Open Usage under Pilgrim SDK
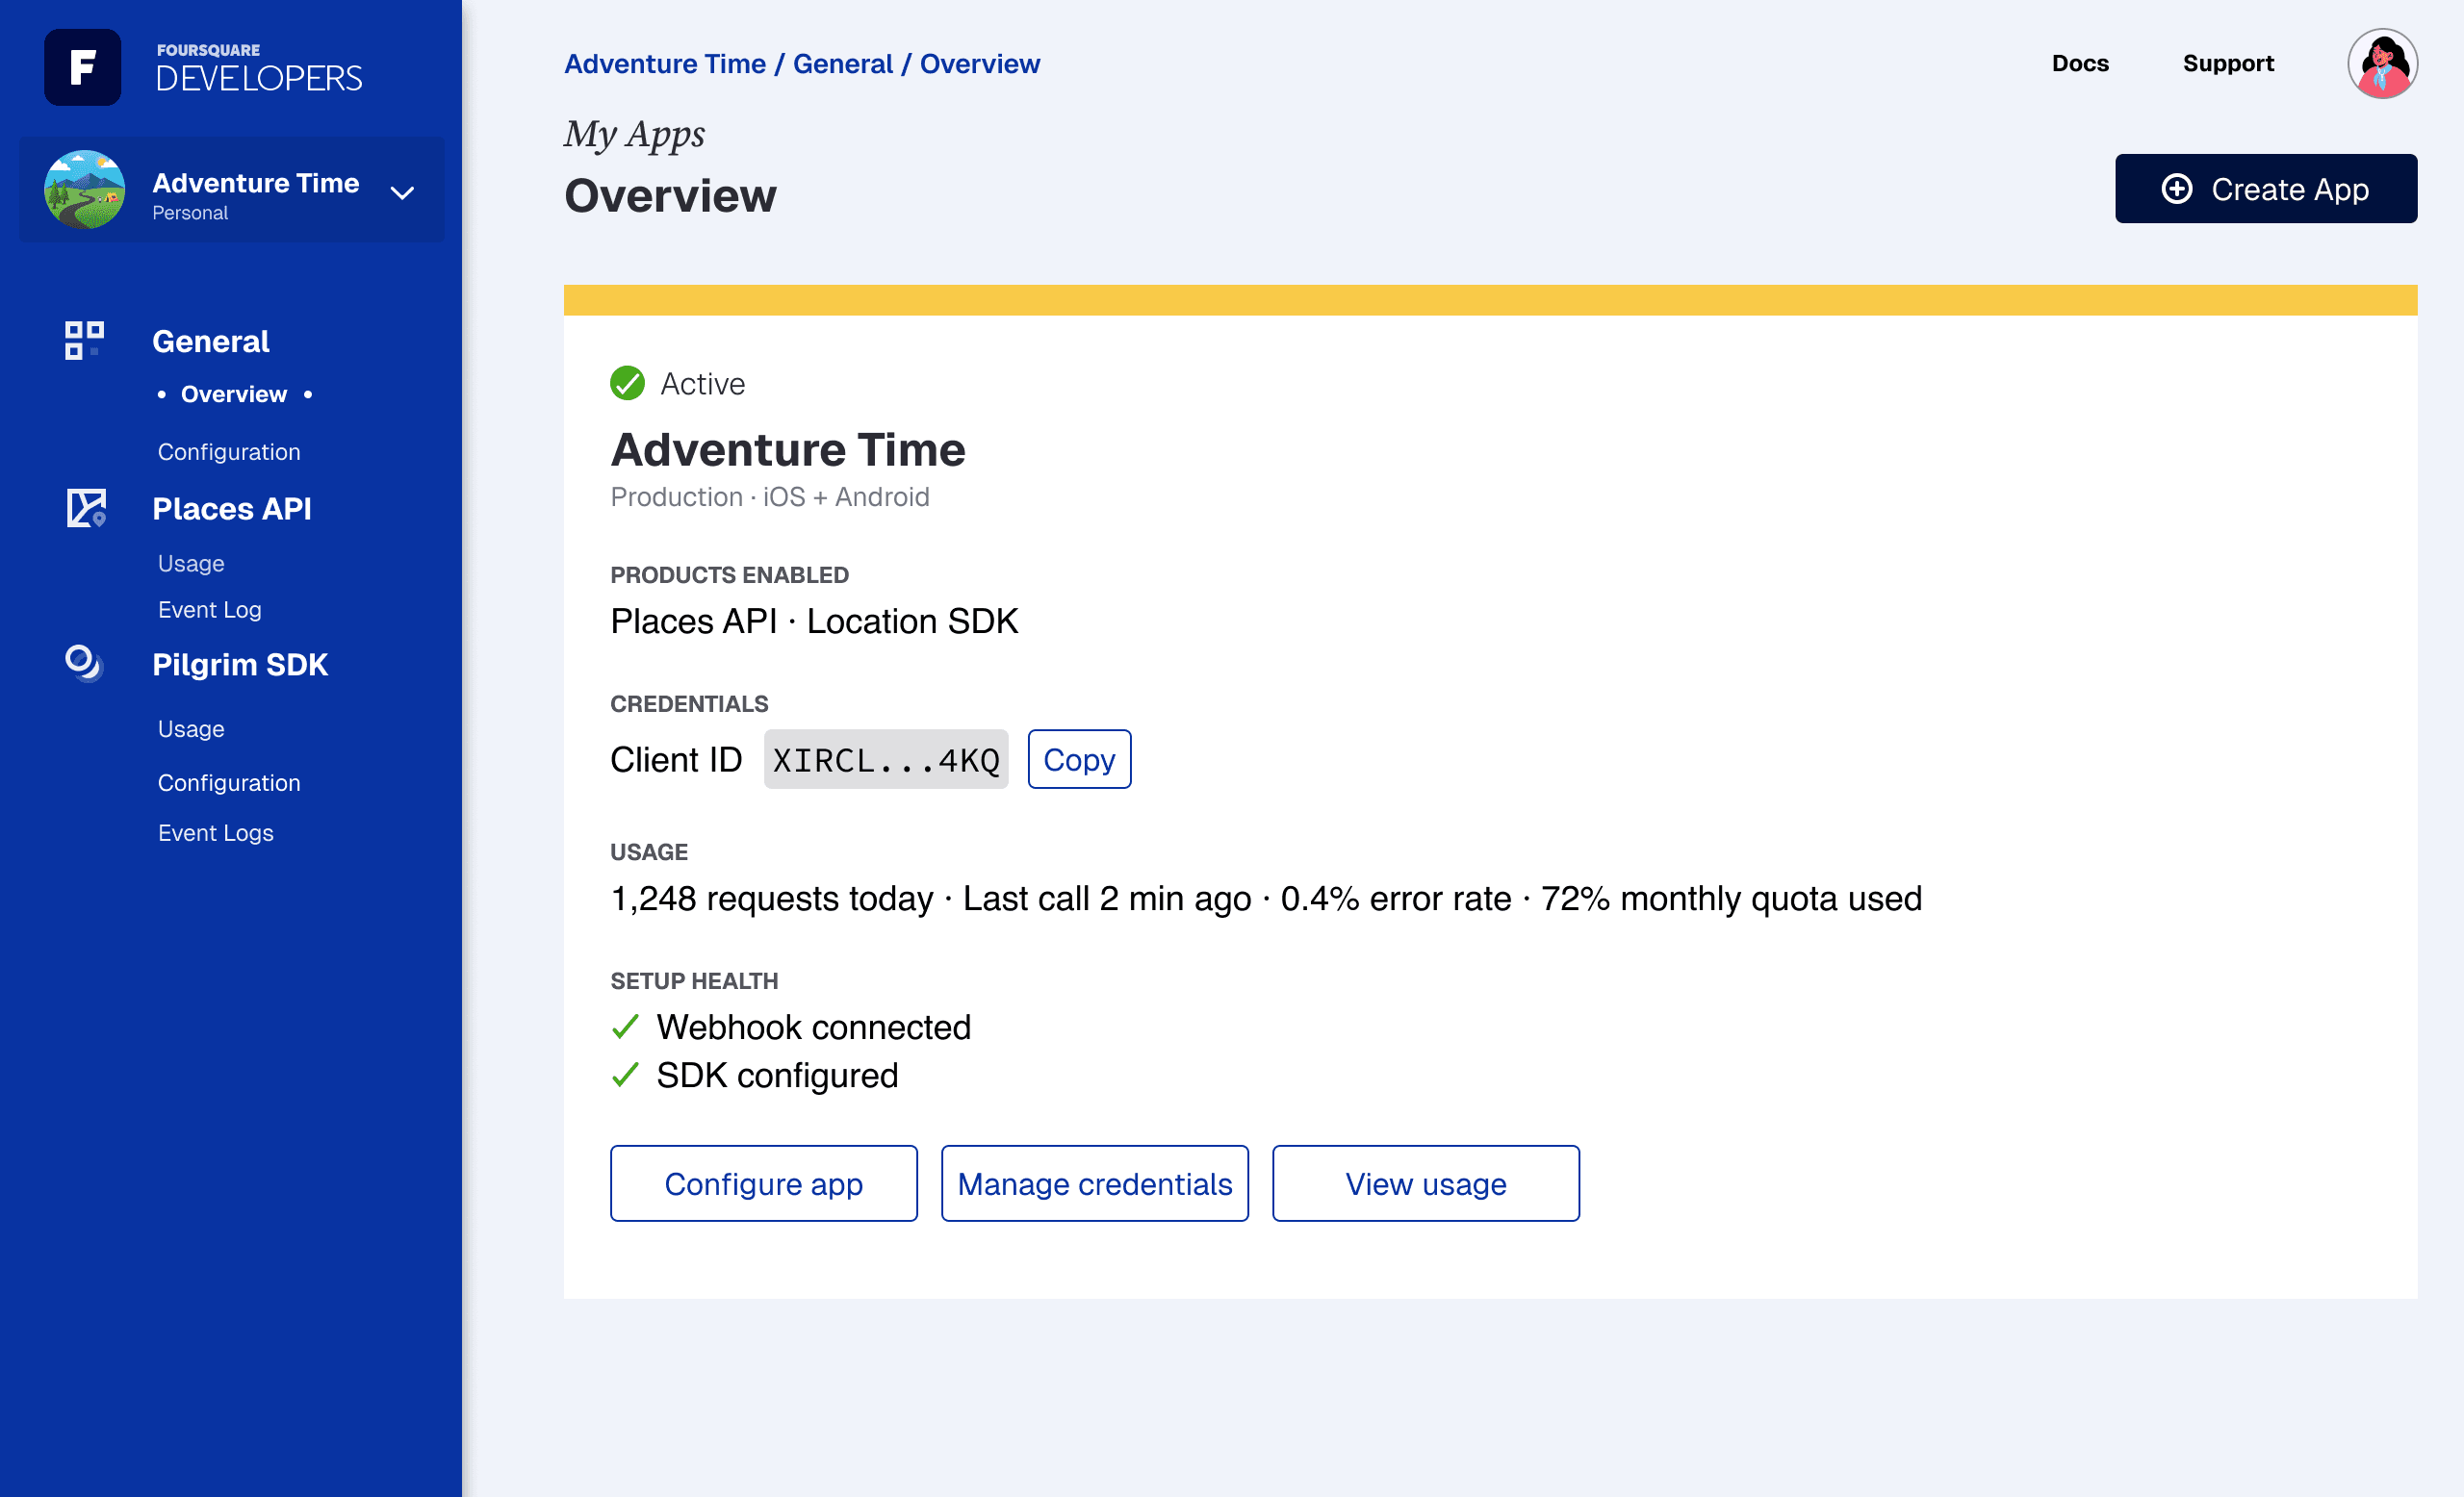 [191, 728]
